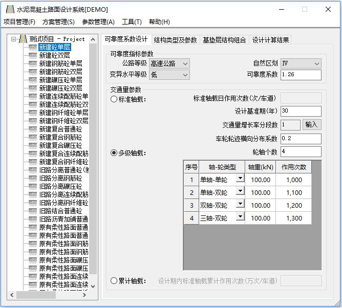The height and width of the screenshot is (308, 342).
Task: Click the 车轮轮迹横向分布系数 input field
Action: click(x=301, y=139)
